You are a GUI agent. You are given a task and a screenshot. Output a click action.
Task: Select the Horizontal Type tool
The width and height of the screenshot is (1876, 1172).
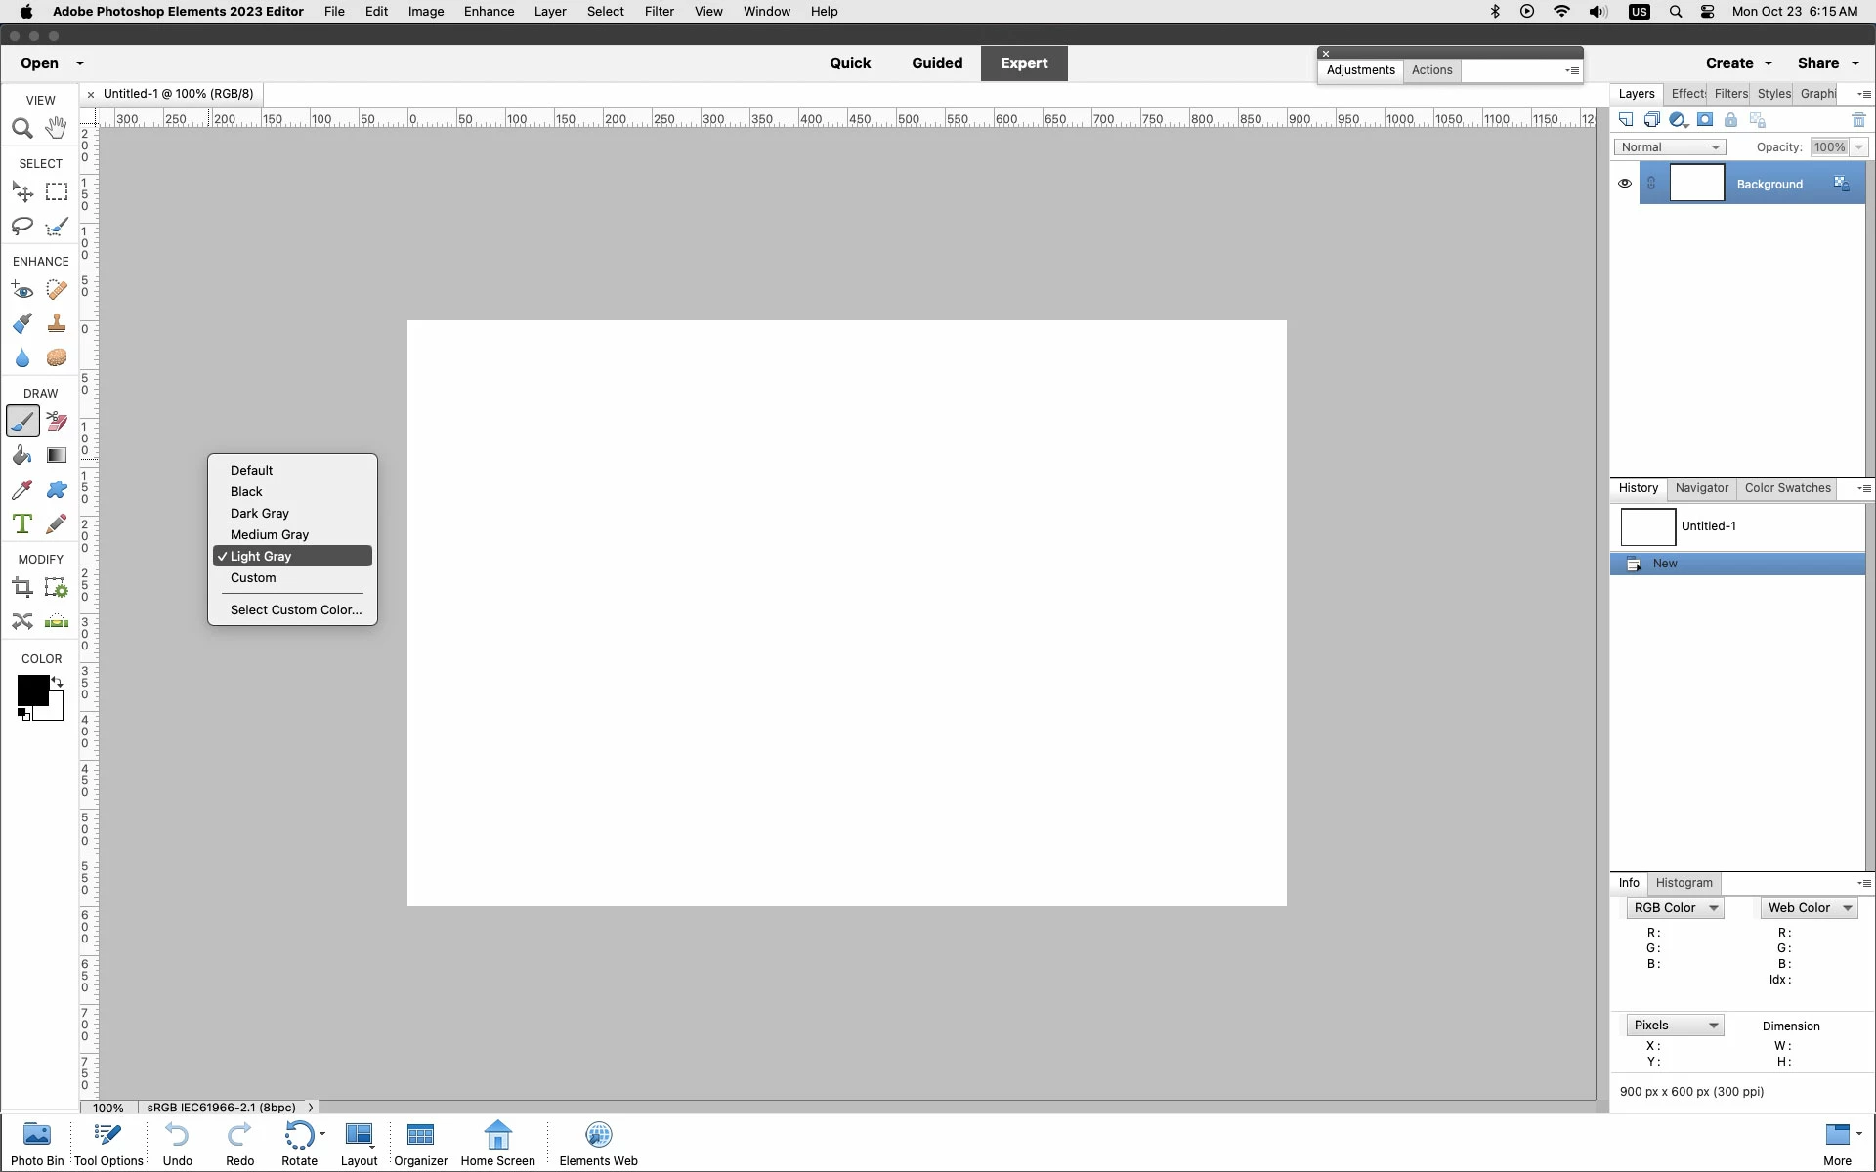22,524
